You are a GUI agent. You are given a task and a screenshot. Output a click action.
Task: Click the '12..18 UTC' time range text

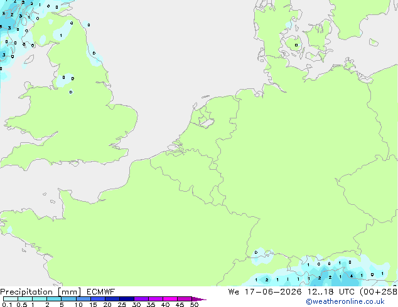(331, 292)
